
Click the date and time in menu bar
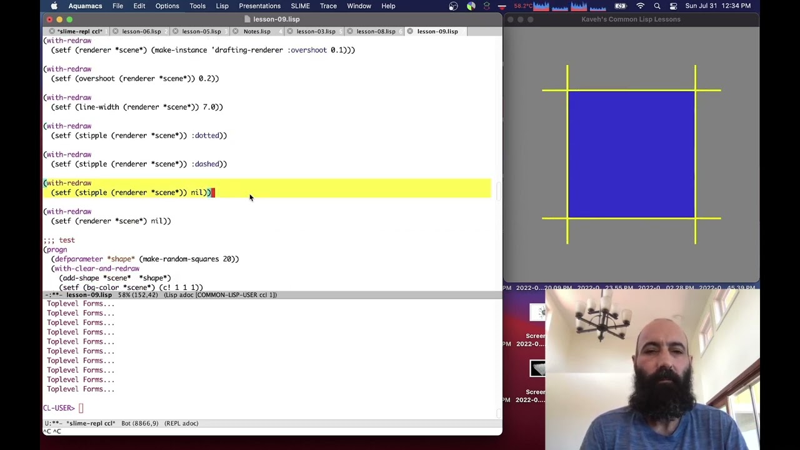point(718,6)
